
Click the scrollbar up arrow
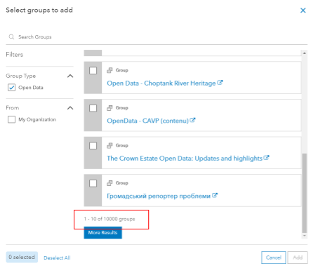[x=304, y=53]
